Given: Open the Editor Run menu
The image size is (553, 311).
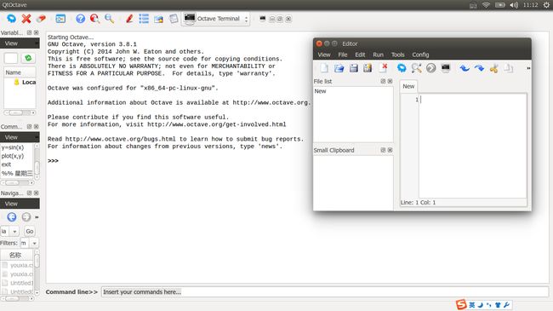Looking at the screenshot, I should tap(378, 55).
